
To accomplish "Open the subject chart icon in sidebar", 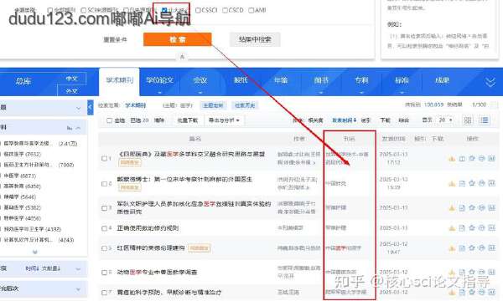I will pos(70,128).
